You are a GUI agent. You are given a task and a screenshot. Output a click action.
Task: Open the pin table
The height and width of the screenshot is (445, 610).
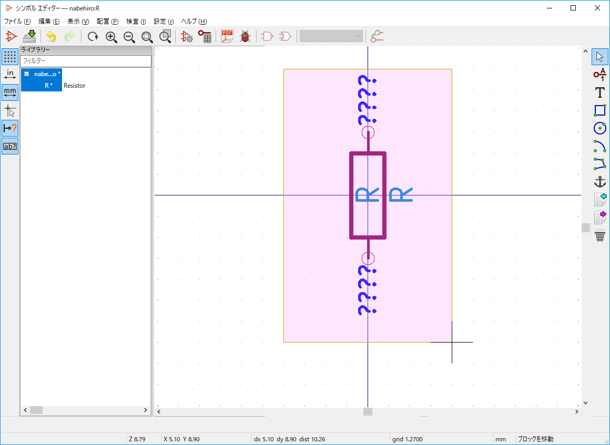tap(205, 37)
